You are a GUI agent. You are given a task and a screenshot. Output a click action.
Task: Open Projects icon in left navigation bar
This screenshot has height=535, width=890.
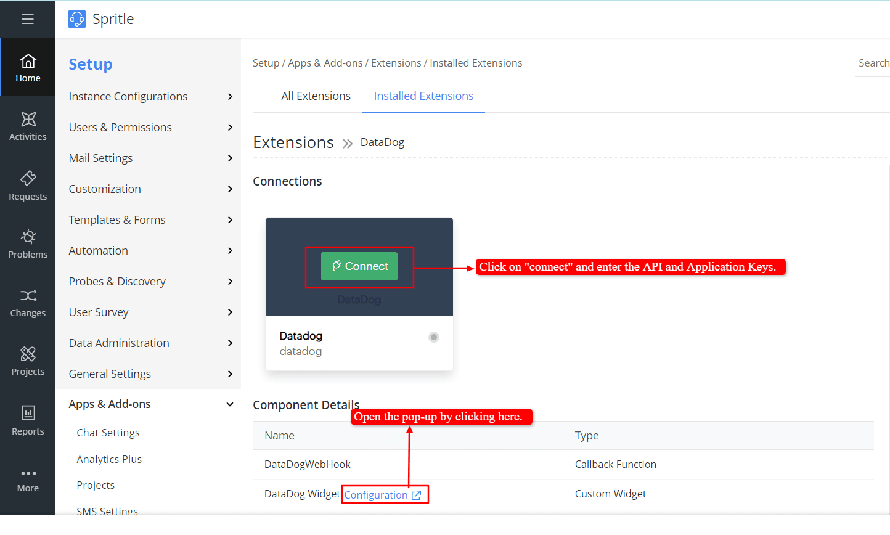pyautogui.click(x=28, y=361)
